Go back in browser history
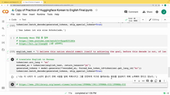 [2, 5]
